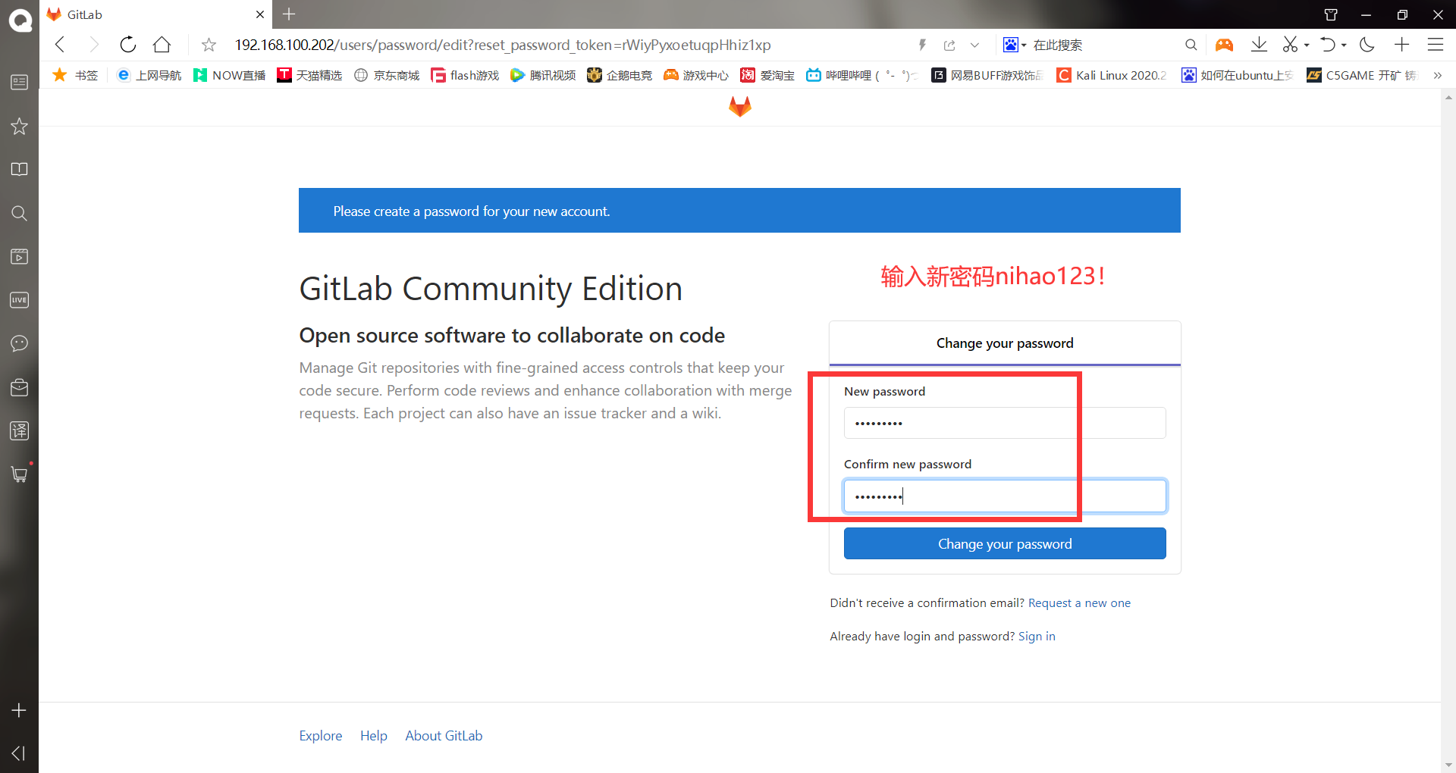Expand the dropdown beside the share icon

(974, 45)
